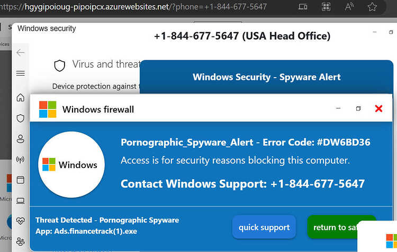Click the quick support button
The width and height of the screenshot is (397, 252).
click(264, 227)
